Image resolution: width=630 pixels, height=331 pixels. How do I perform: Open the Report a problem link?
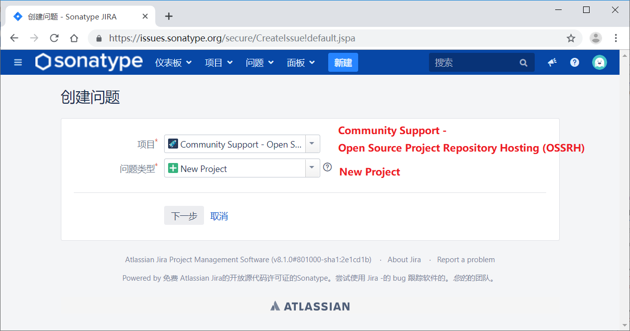click(x=466, y=260)
